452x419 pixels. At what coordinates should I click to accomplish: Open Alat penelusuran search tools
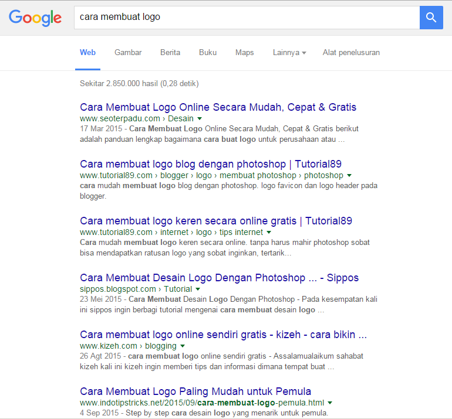point(351,52)
